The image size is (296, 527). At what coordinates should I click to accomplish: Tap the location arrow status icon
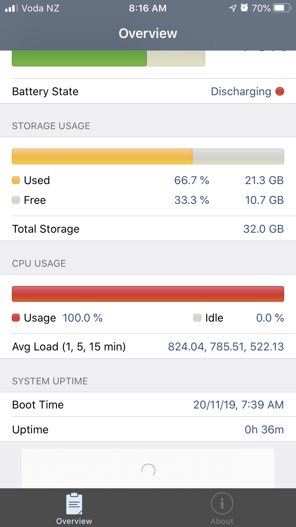pos(233,8)
